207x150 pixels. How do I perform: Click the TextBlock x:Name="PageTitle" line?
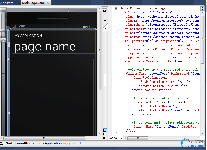click(170, 111)
